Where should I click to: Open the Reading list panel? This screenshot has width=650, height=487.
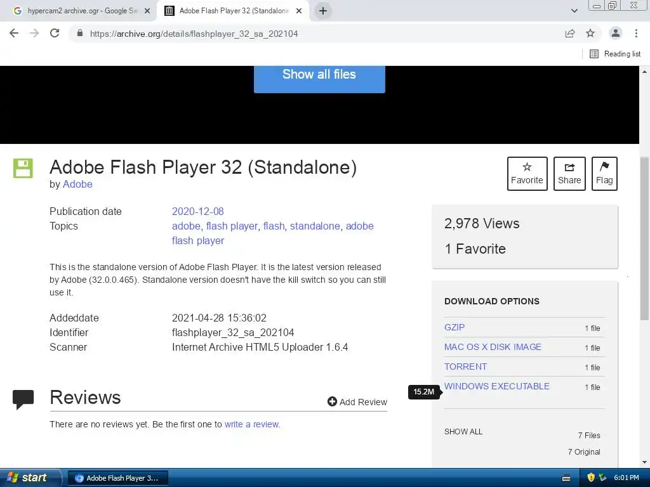pyautogui.click(x=615, y=54)
